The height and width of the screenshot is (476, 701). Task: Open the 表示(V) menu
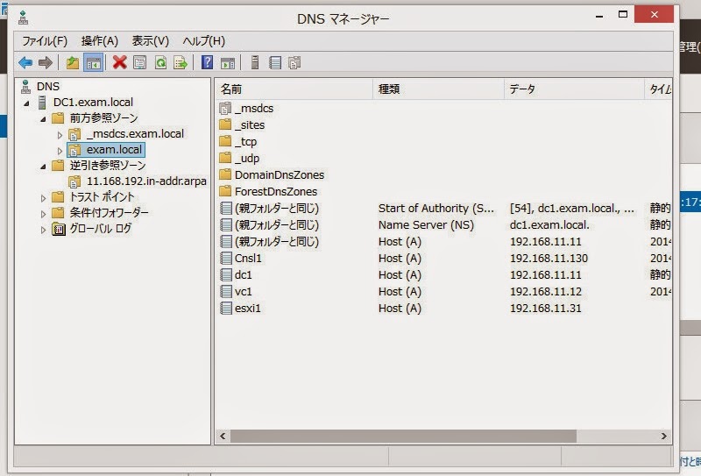tap(150, 41)
